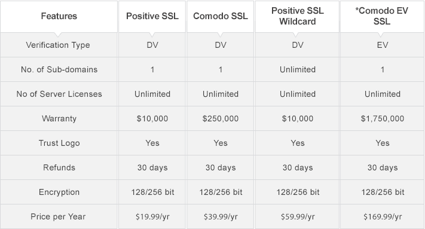This screenshot has width=425, height=229.
Task: Click the $250,000 warranty cell
Action: coord(221,119)
